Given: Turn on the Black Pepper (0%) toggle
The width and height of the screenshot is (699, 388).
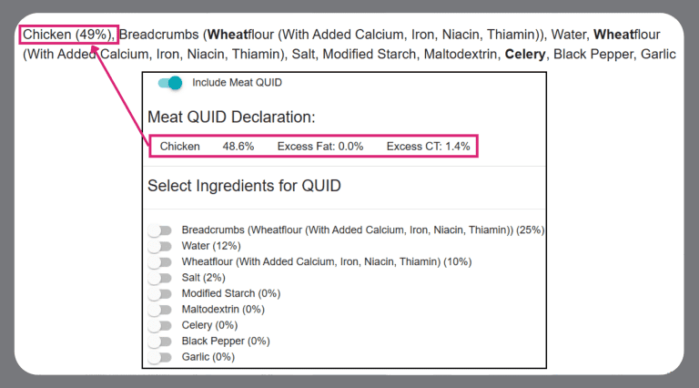Looking at the screenshot, I should [160, 342].
